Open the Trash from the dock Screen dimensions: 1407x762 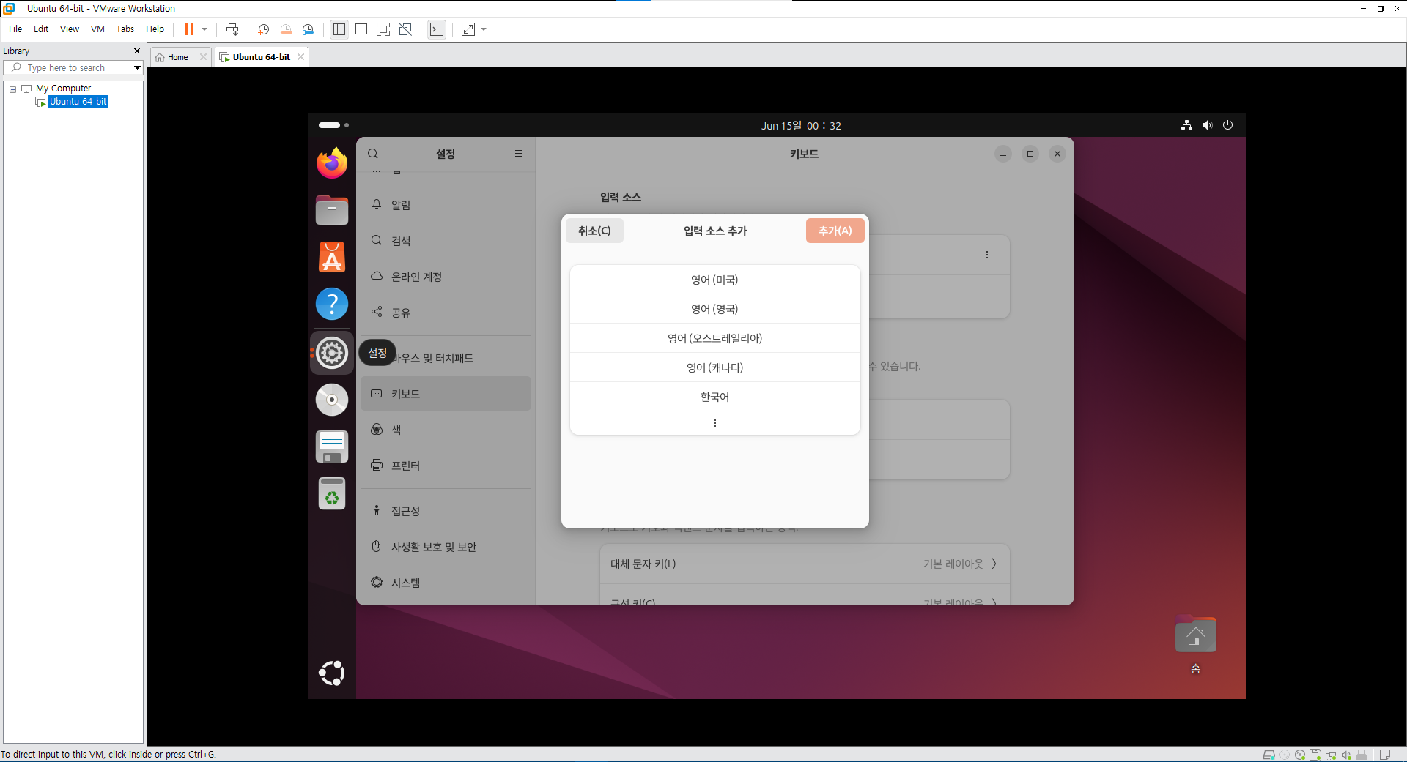(x=332, y=494)
